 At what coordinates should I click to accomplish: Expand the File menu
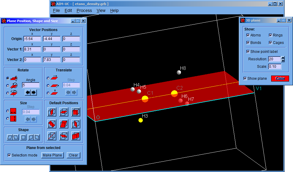pyautogui.click(x=56, y=10)
